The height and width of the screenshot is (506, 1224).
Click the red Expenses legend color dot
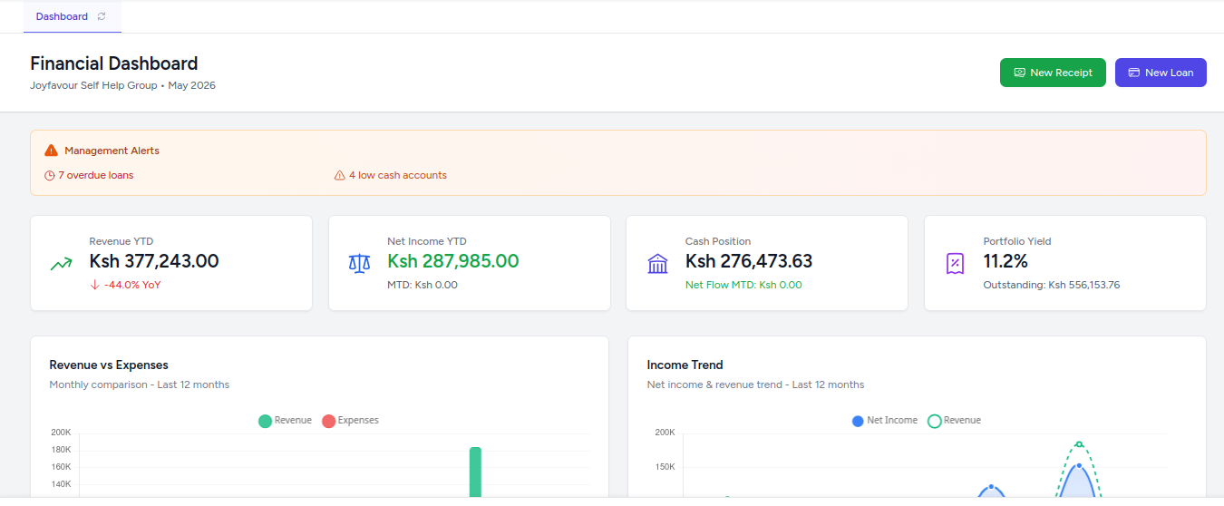(328, 421)
